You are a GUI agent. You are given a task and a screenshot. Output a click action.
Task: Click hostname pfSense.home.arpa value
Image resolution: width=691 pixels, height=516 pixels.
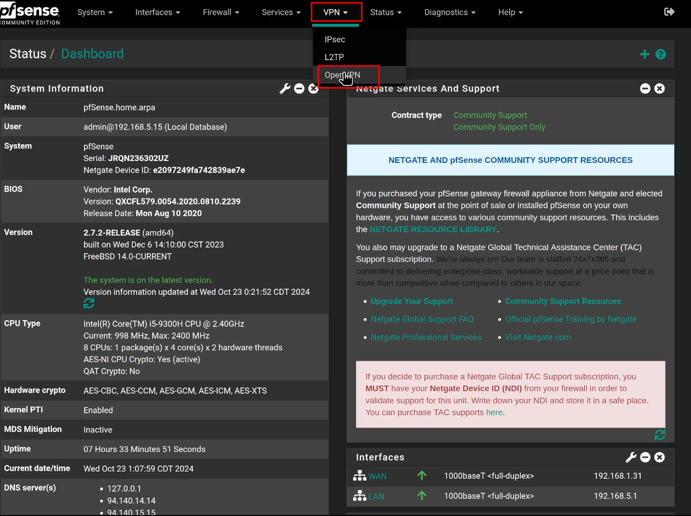click(x=119, y=107)
